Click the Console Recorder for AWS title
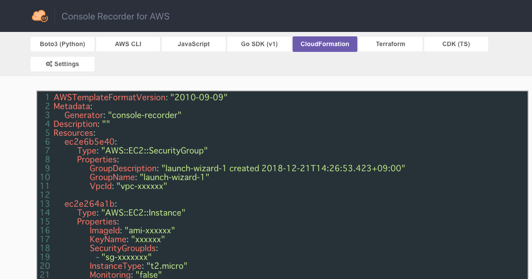 tap(115, 16)
